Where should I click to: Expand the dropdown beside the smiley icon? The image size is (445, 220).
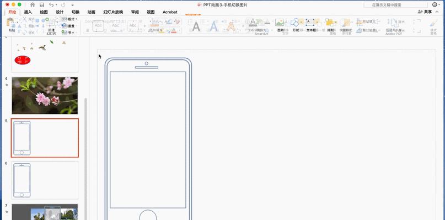point(439,5)
